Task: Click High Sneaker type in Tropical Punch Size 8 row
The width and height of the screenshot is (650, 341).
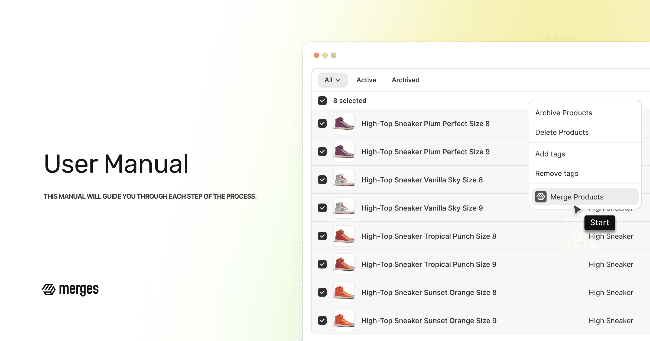Action: click(611, 236)
